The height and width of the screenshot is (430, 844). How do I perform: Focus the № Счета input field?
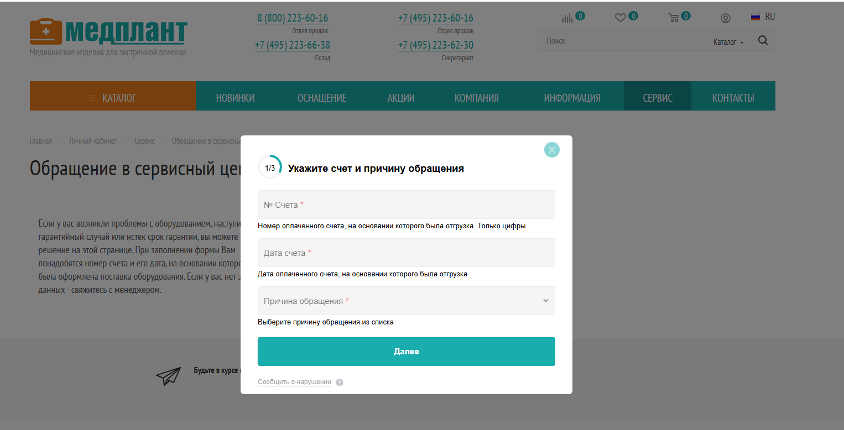pyautogui.click(x=407, y=204)
